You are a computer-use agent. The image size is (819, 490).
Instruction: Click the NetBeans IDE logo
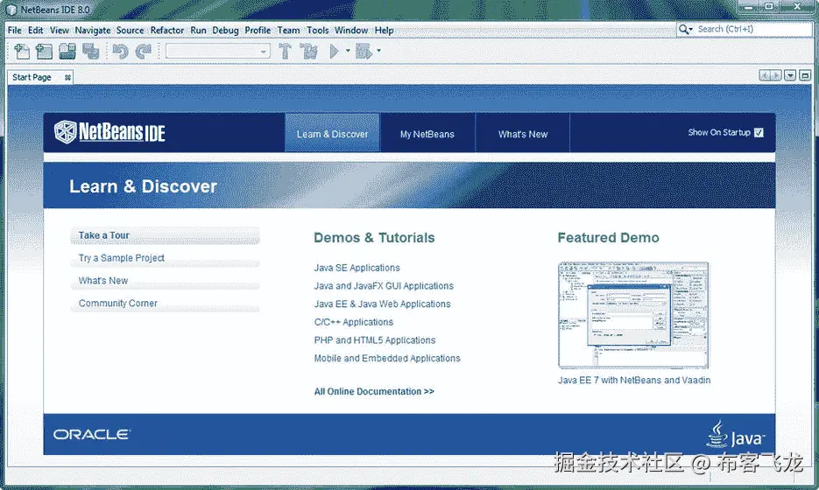click(109, 132)
